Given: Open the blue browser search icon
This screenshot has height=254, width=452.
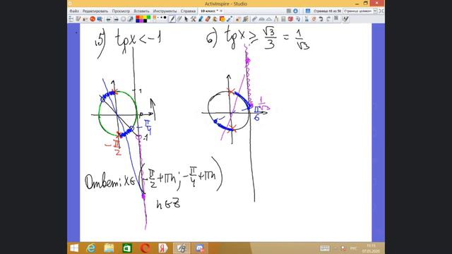Looking at the screenshot, I should (100, 19).
